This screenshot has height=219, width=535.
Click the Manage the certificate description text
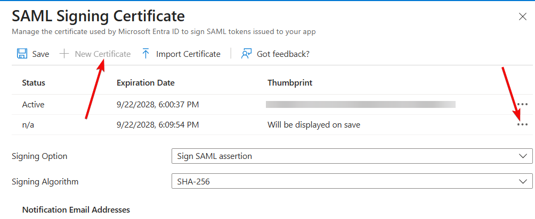click(x=164, y=32)
